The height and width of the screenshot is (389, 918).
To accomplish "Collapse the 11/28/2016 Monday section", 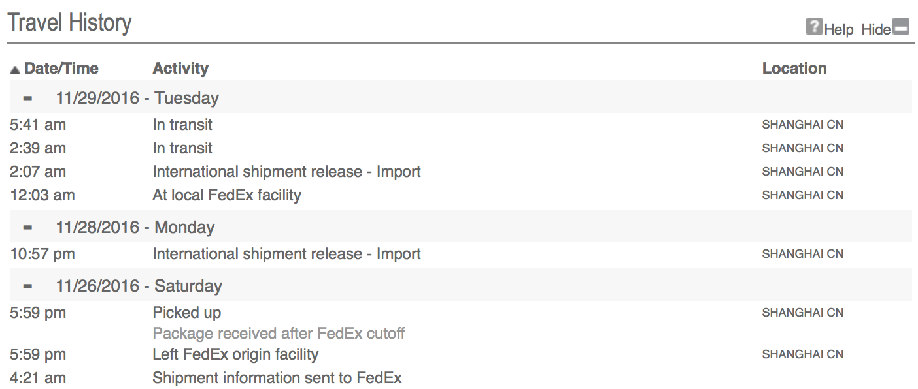I will 27,228.
